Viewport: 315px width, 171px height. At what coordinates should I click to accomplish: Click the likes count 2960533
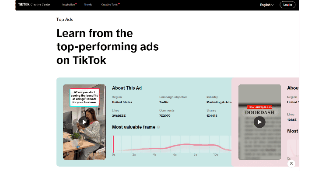[119, 115]
